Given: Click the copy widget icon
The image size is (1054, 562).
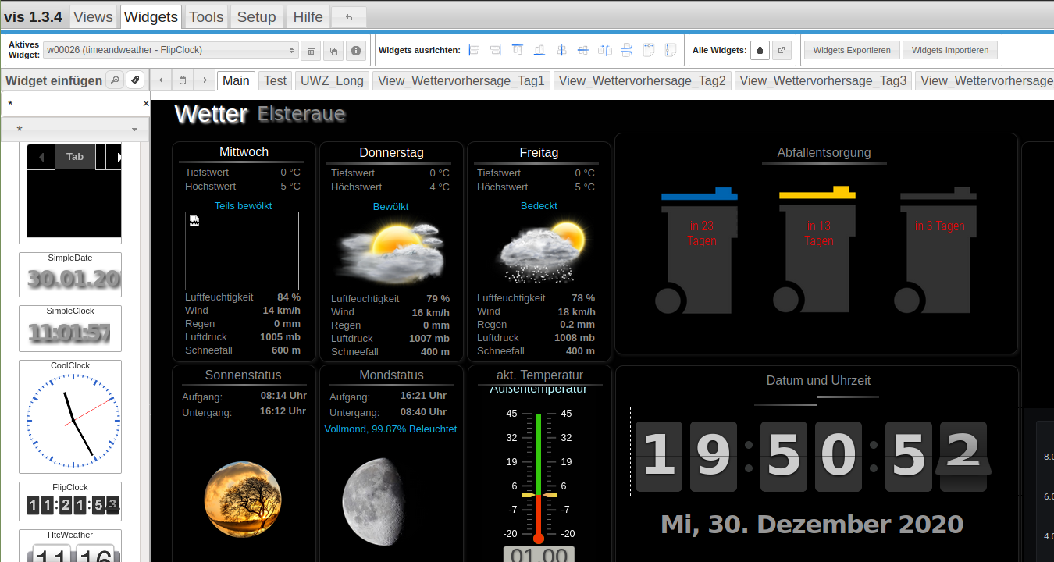Looking at the screenshot, I should tap(333, 51).
